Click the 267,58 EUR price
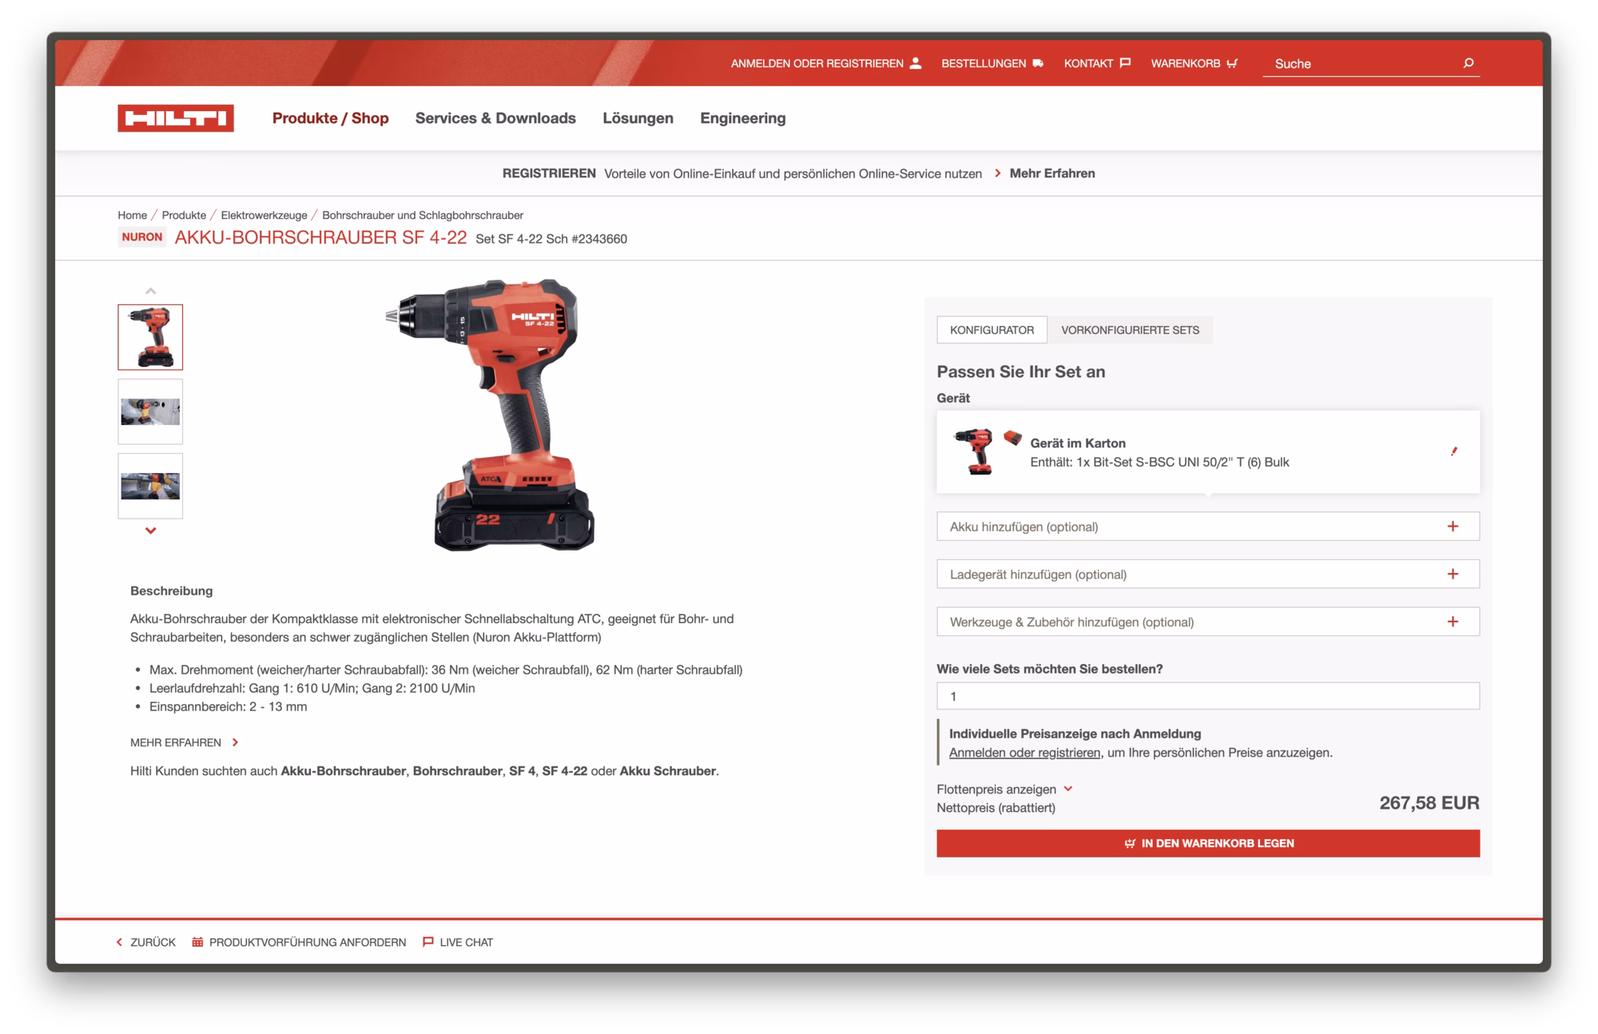Viewport: 1598px width, 1034px height. coord(1429,803)
